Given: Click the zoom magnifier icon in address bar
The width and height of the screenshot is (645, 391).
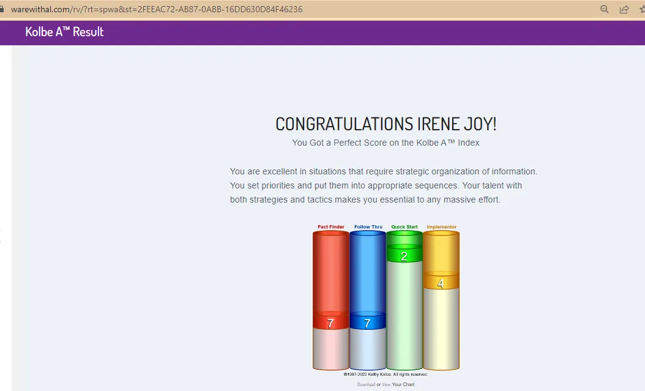Looking at the screenshot, I should (604, 9).
